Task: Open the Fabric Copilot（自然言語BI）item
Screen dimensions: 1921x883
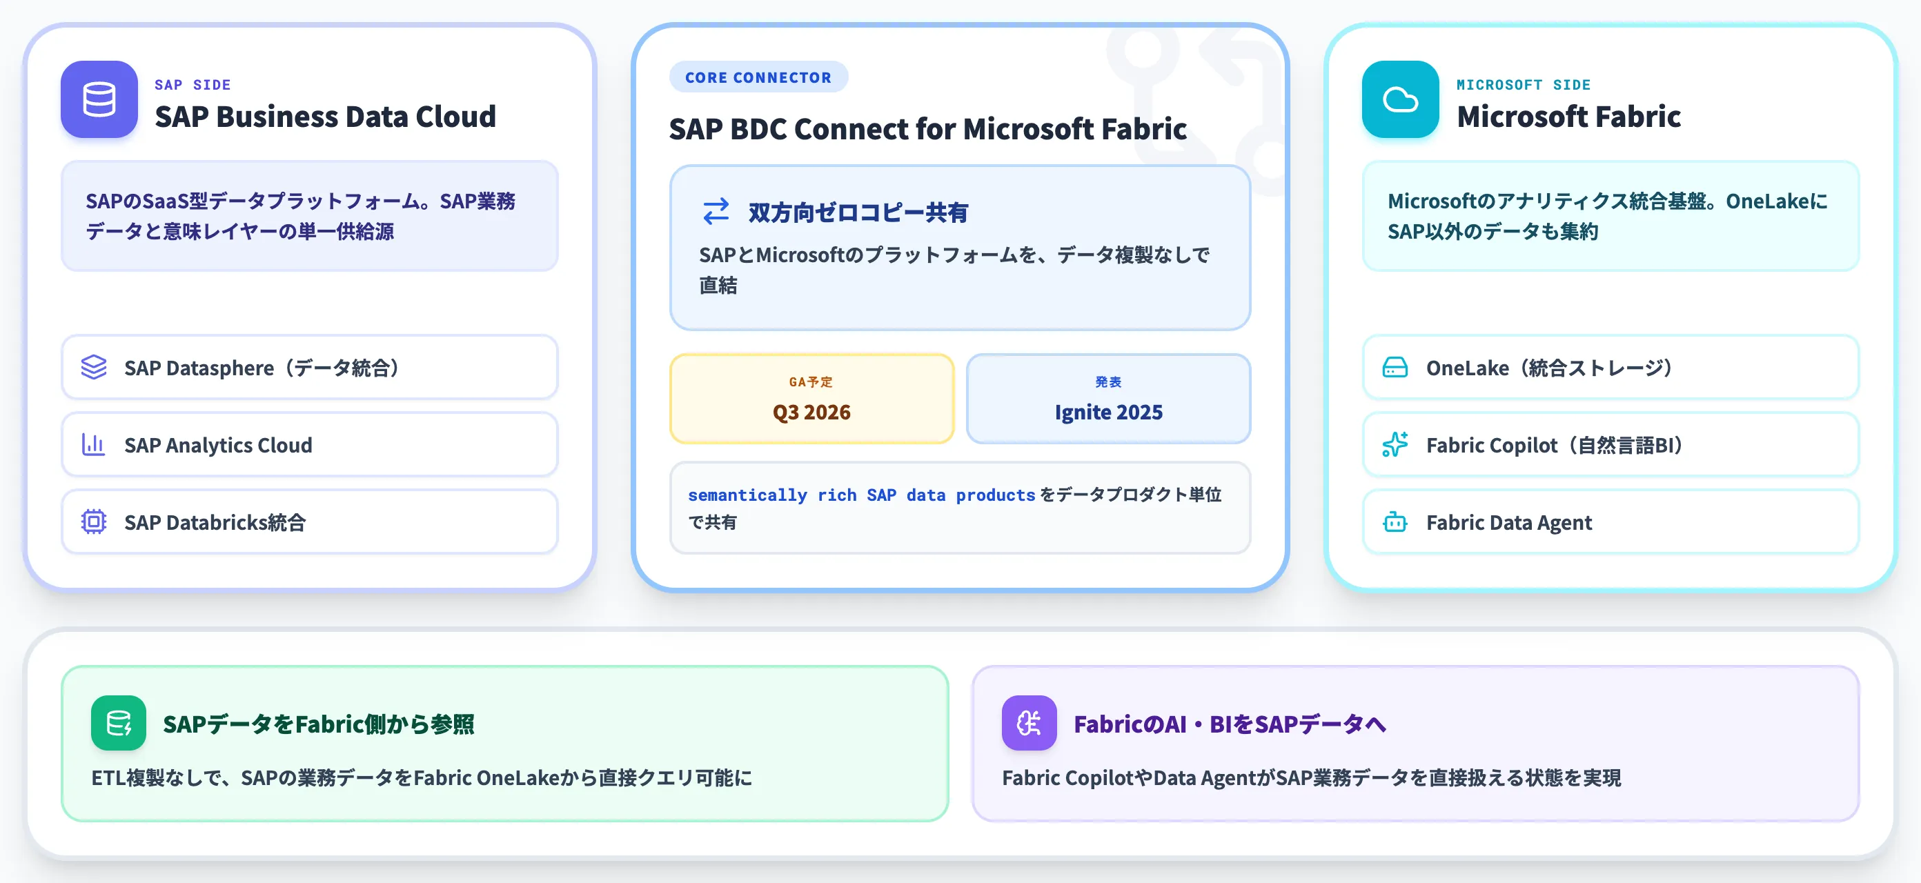Action: [1610, 444]
